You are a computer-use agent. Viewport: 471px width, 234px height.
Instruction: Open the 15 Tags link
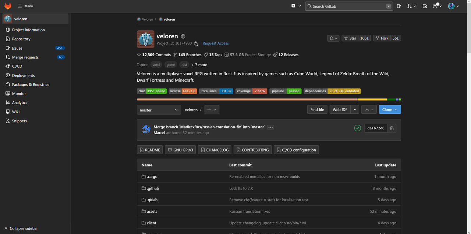click(213, 55)
